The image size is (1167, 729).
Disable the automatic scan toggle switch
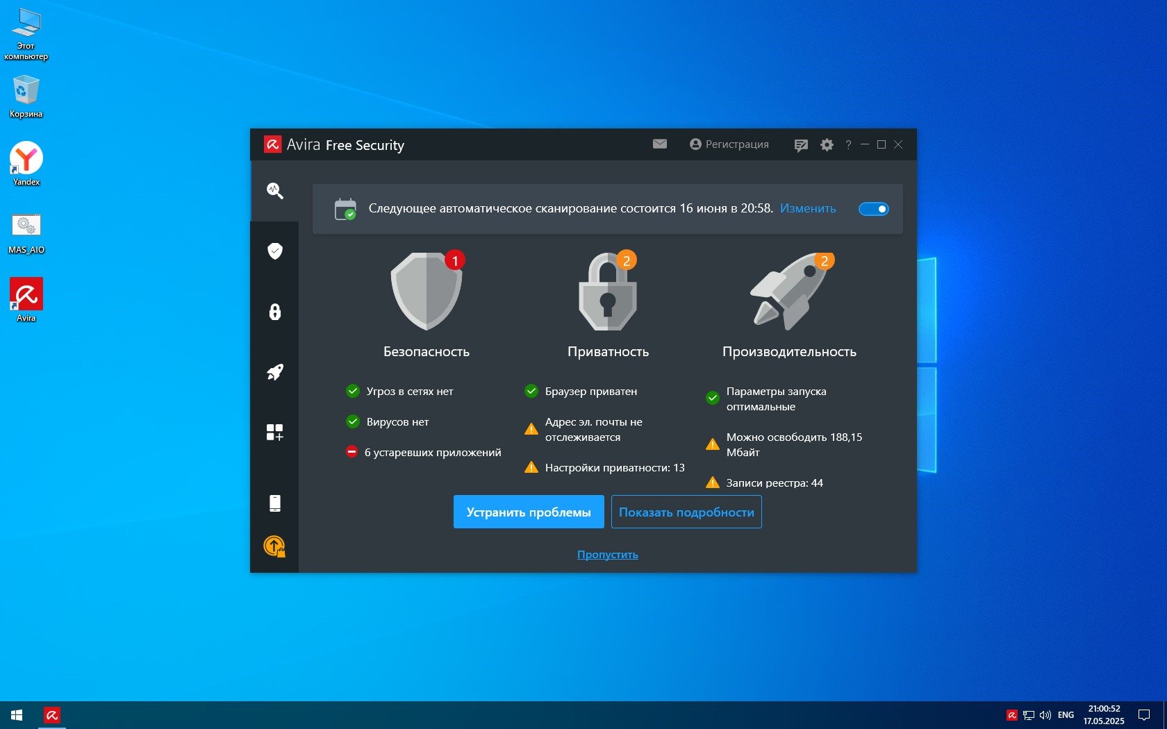(873, 209)
